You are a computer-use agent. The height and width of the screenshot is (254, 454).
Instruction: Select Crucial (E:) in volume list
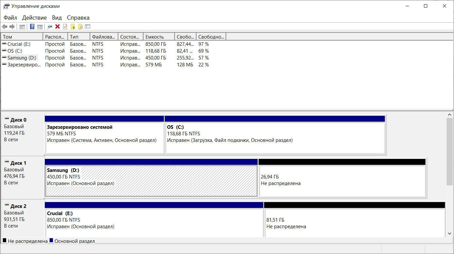click(19, 44)
